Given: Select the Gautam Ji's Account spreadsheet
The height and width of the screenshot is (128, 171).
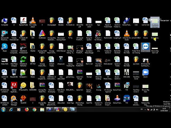Looking at the screenshot, I should 99,100.
